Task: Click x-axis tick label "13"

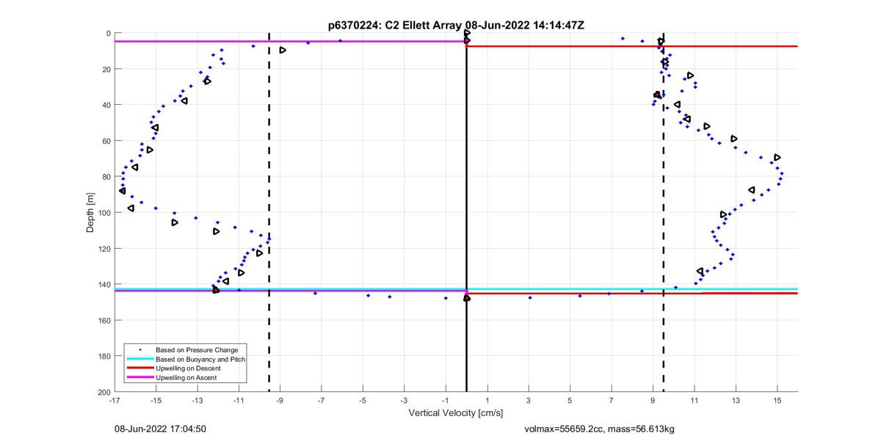Action: [x=736, y=401]
